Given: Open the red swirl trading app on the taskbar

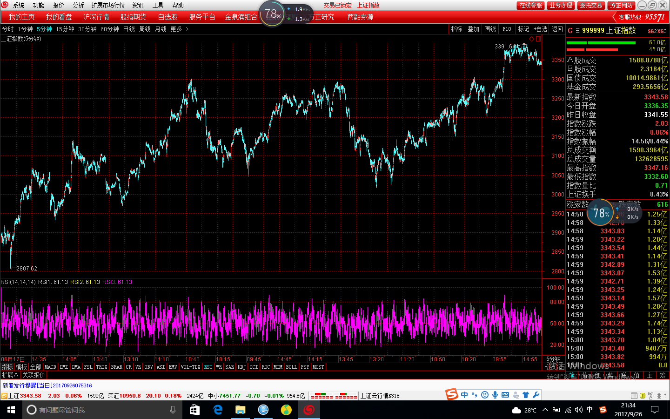Looking at the screenshot, I should 309,410.
